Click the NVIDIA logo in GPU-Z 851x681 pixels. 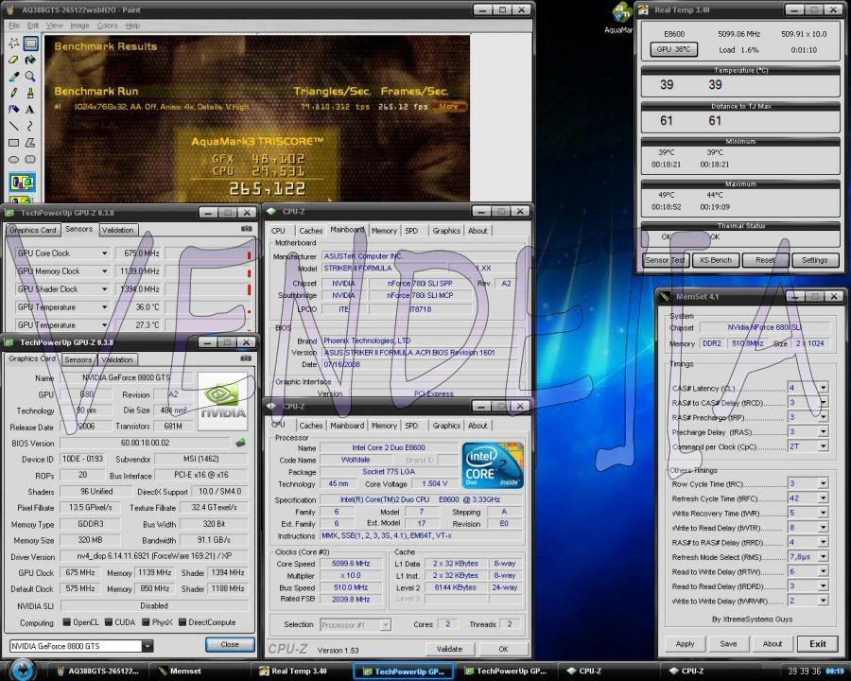coord(222,401)
